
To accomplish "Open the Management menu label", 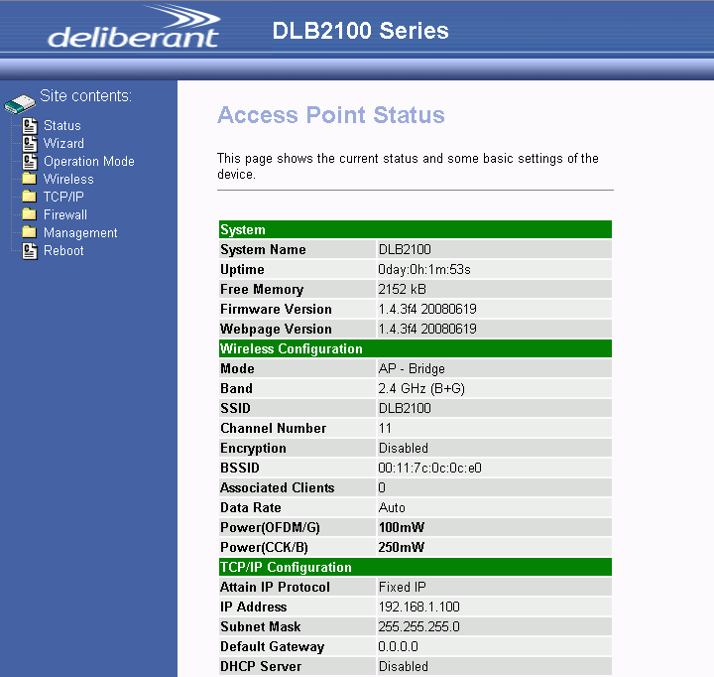I will tap(80, 233).
